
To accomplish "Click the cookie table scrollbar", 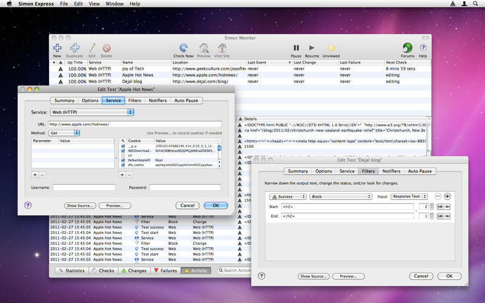I will pyautogui.click(x=219, y=156).
